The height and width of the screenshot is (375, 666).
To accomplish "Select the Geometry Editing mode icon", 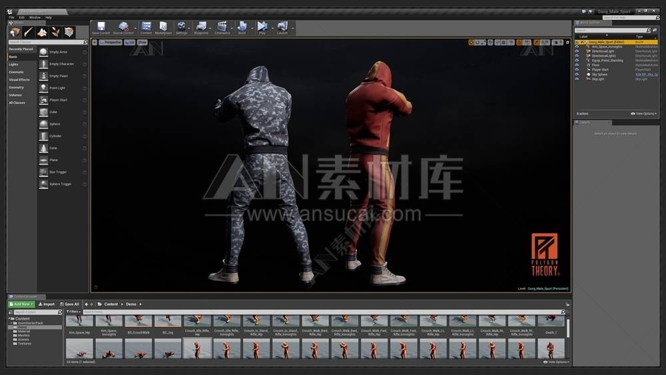I will pyautogui.click(x=69, y=32).
